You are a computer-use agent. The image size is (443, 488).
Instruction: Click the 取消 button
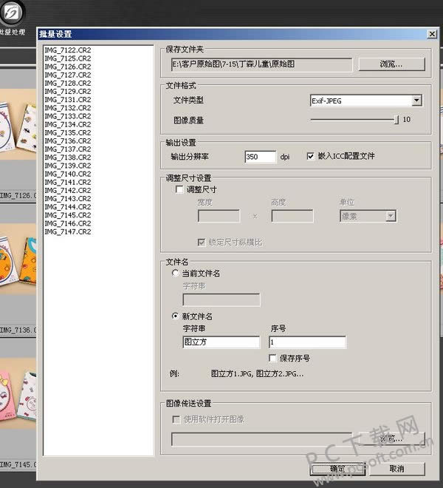pos(396,469)
